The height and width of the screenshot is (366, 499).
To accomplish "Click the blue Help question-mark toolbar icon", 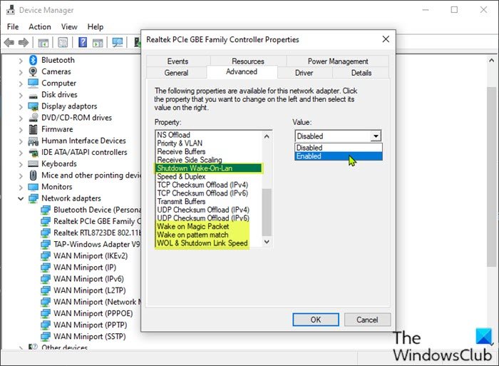I will [83, 42].
